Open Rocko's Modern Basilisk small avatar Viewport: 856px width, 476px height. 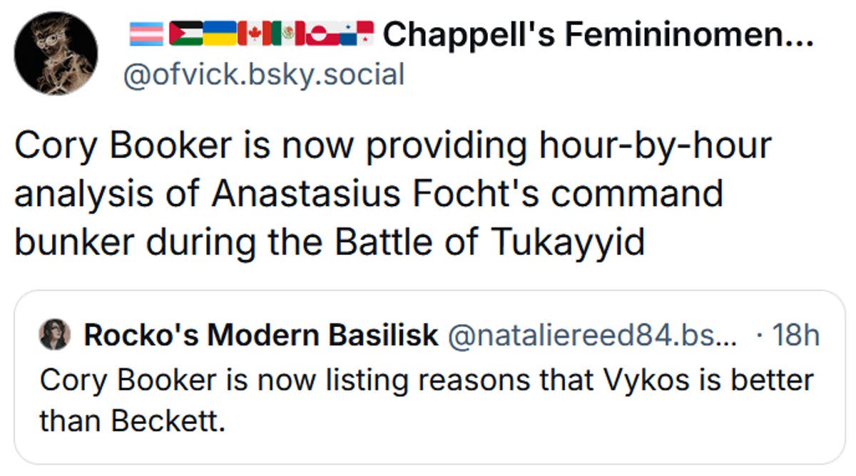54,335
